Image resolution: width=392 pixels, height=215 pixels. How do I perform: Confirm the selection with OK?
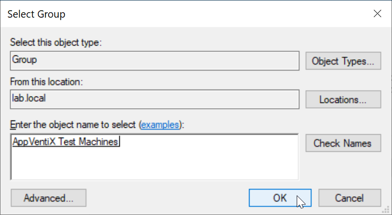click(280, 198)
